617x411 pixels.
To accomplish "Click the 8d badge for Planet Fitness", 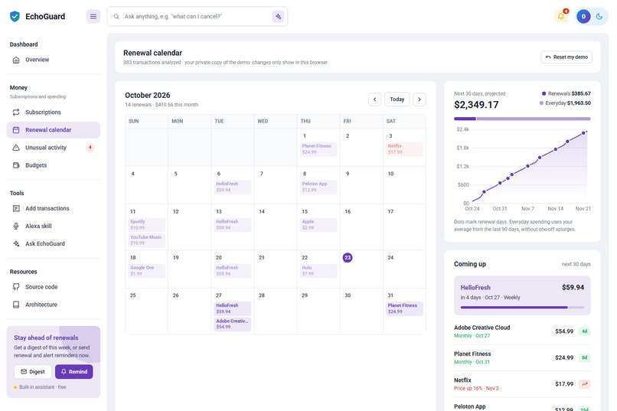I will (x=585, y=357).
